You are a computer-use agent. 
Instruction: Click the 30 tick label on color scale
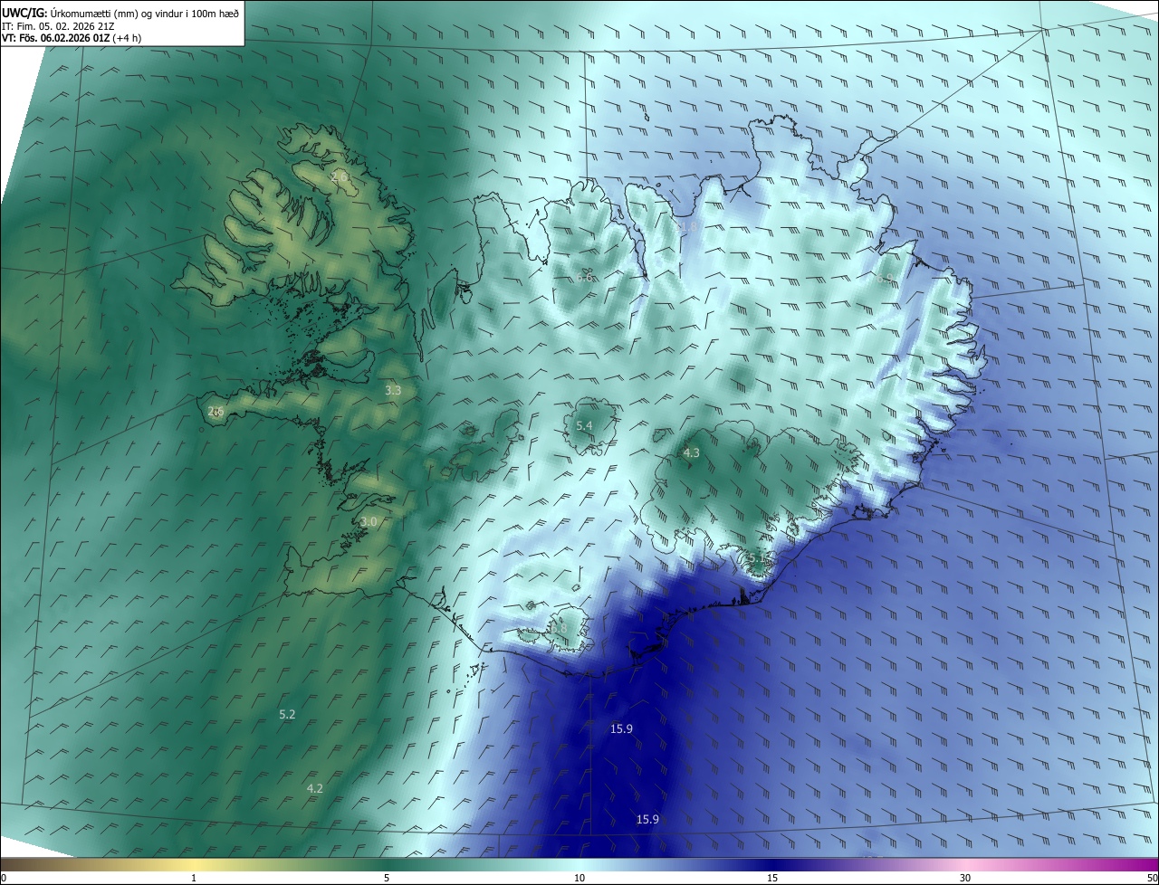tap(965, 878)
